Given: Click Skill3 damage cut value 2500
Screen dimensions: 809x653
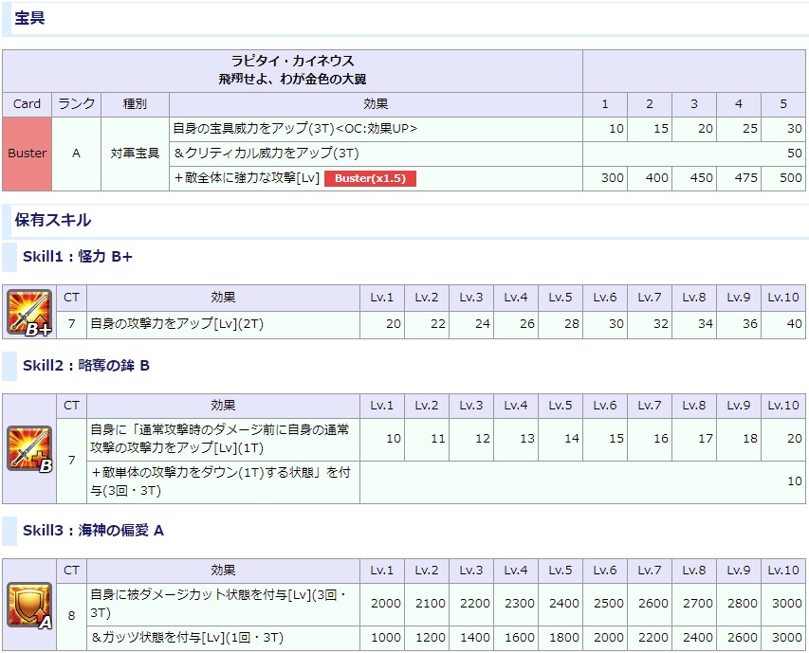Looking at the screenshot, I should click(605, 604).
